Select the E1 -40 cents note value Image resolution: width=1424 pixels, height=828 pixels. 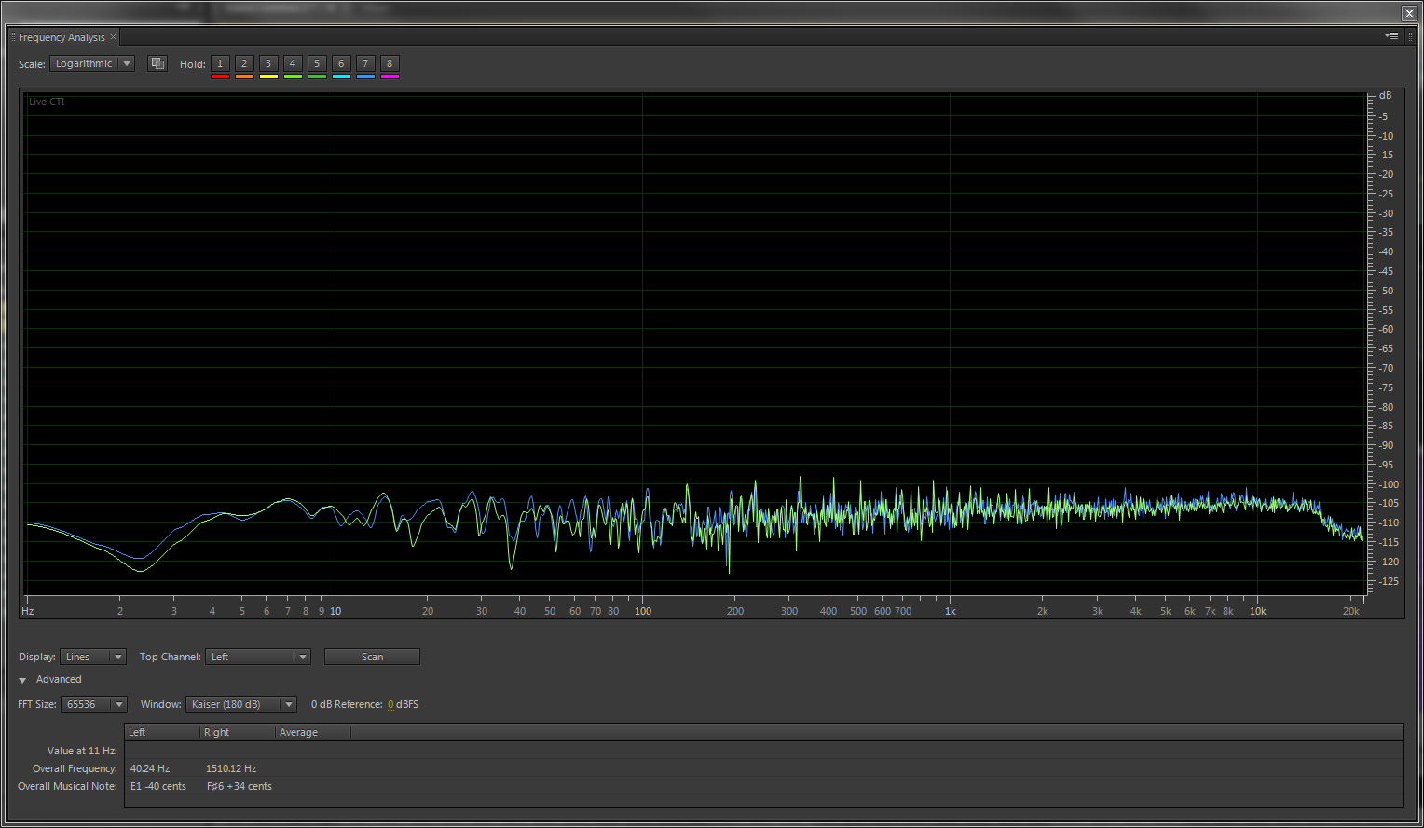pos(158,786)
